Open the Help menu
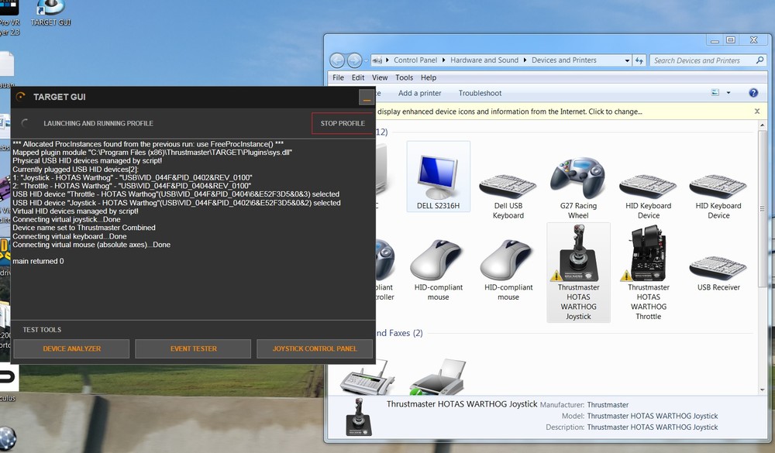Screen dimensions: 775x453 pyautogui.click(x=429, y=77)
